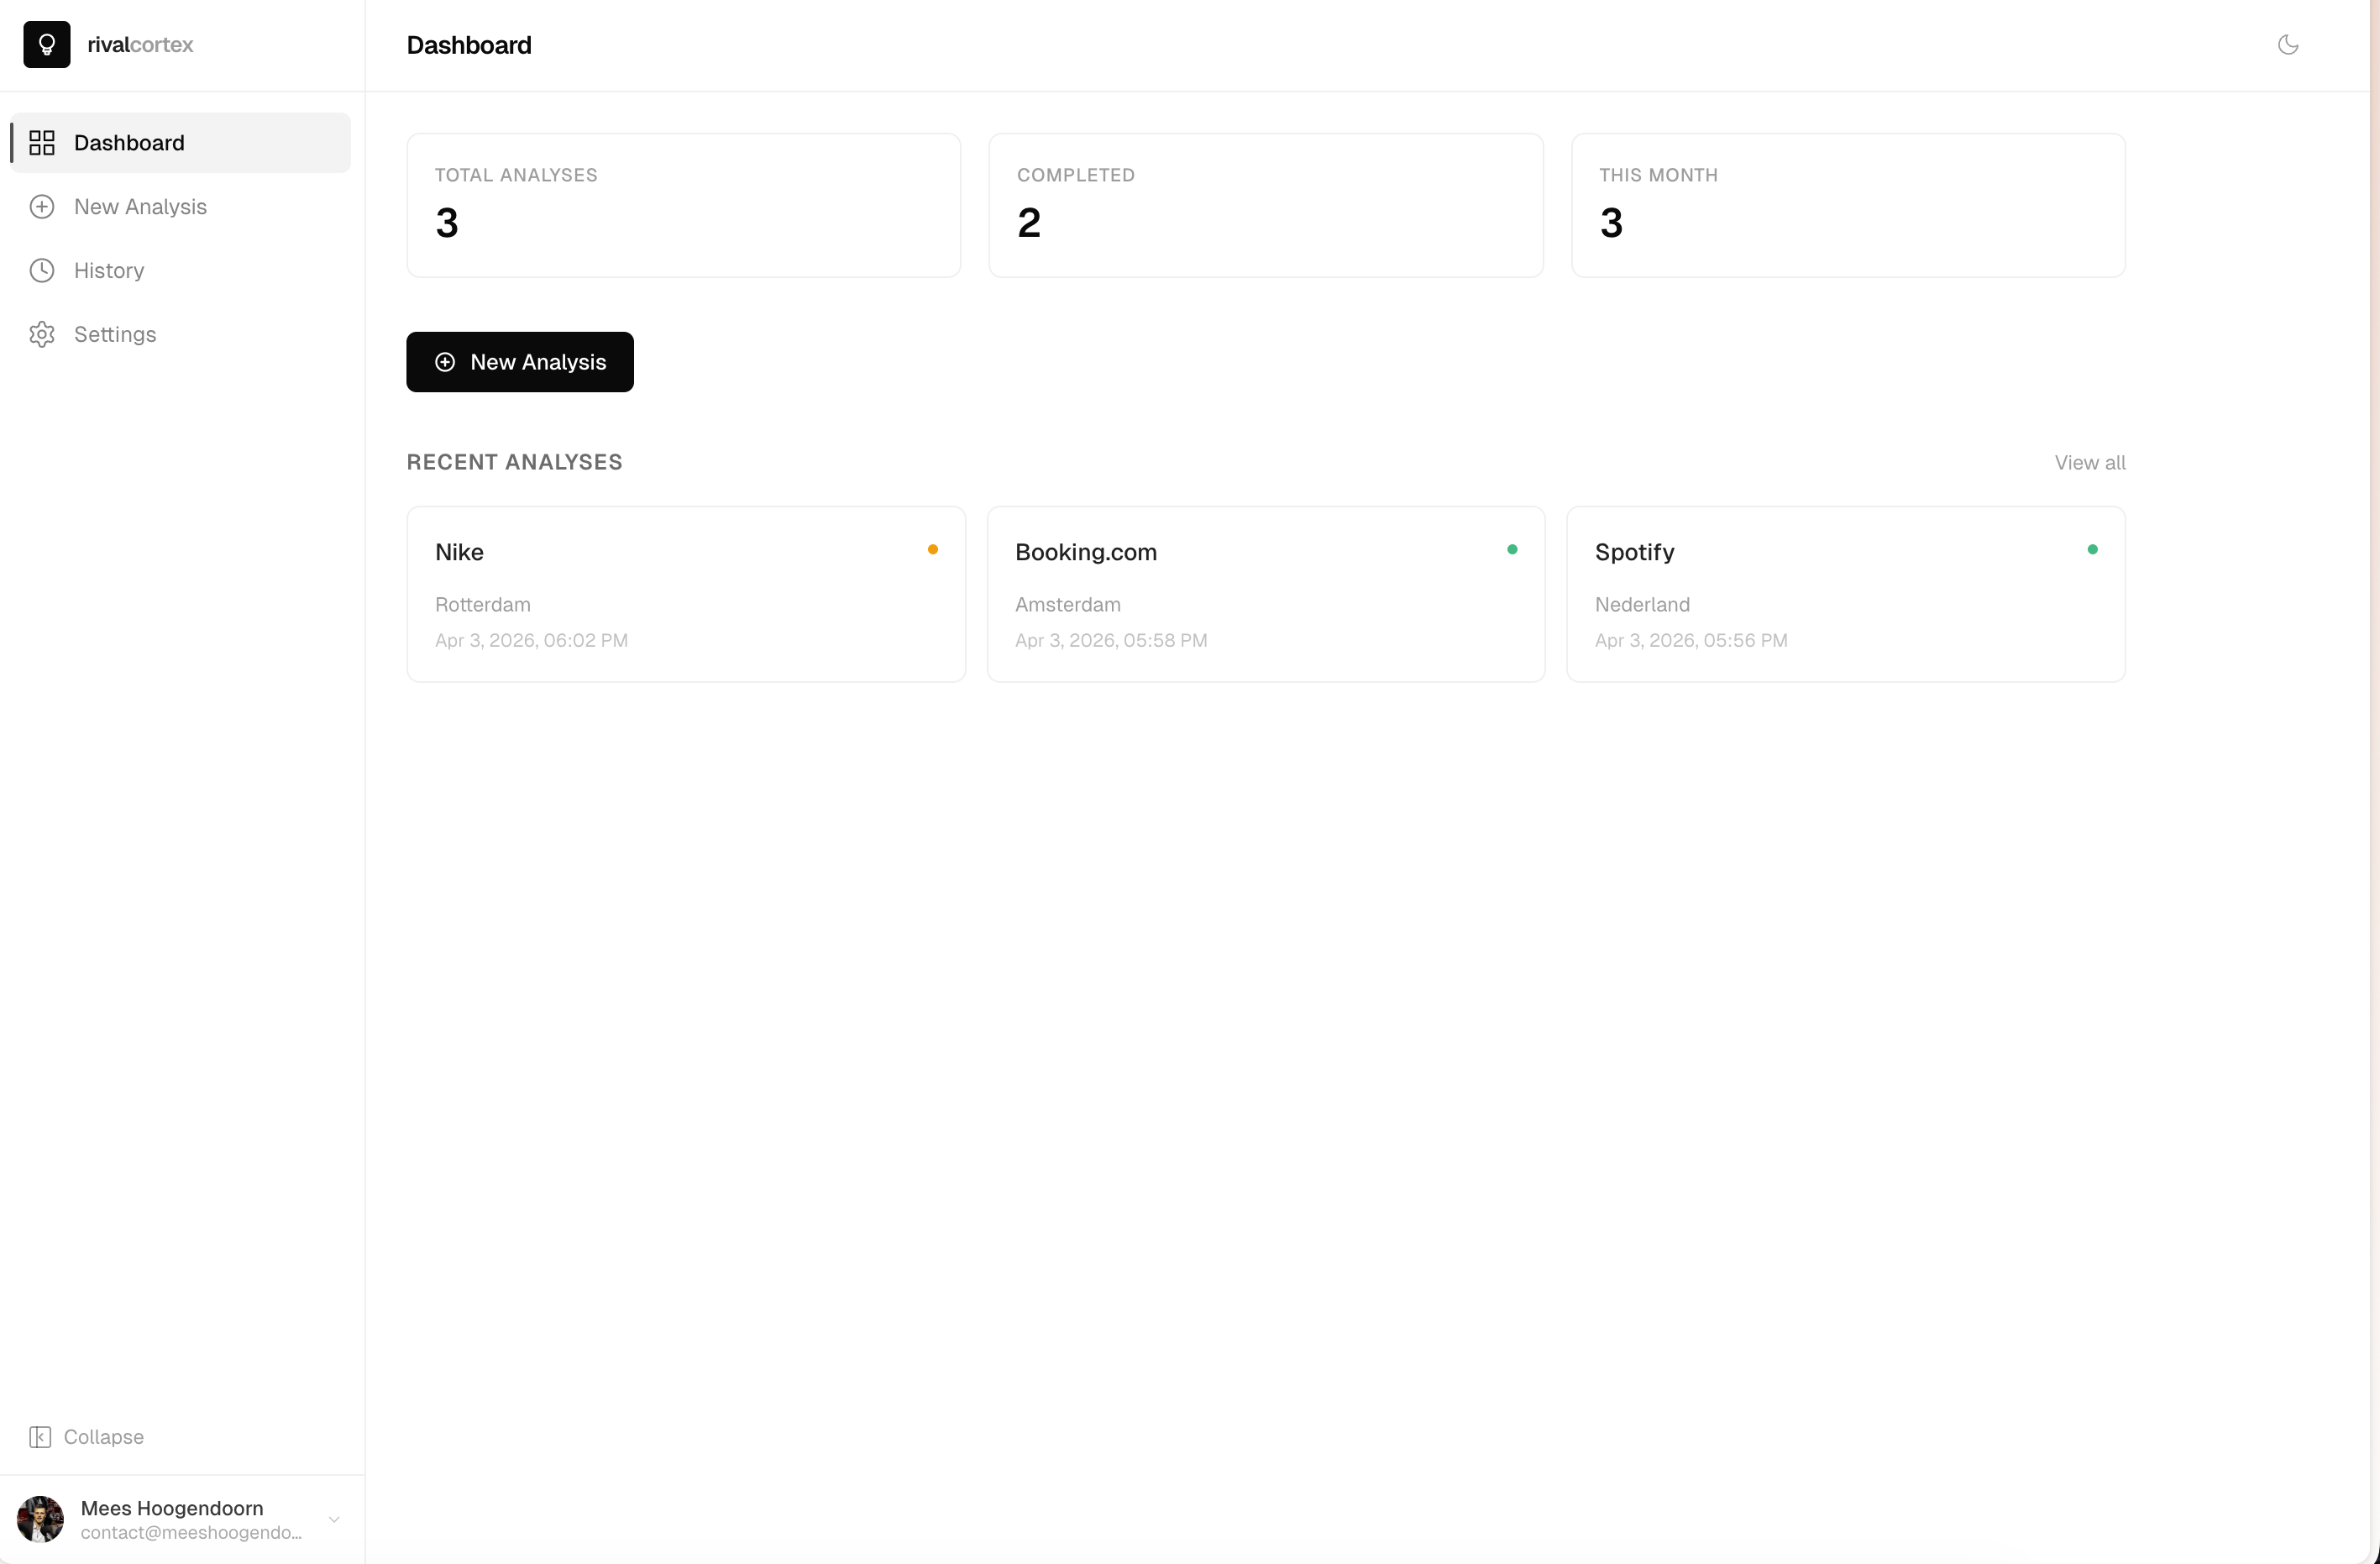
Task: Go to History in the sidebar
Action: tap(109, 271)
